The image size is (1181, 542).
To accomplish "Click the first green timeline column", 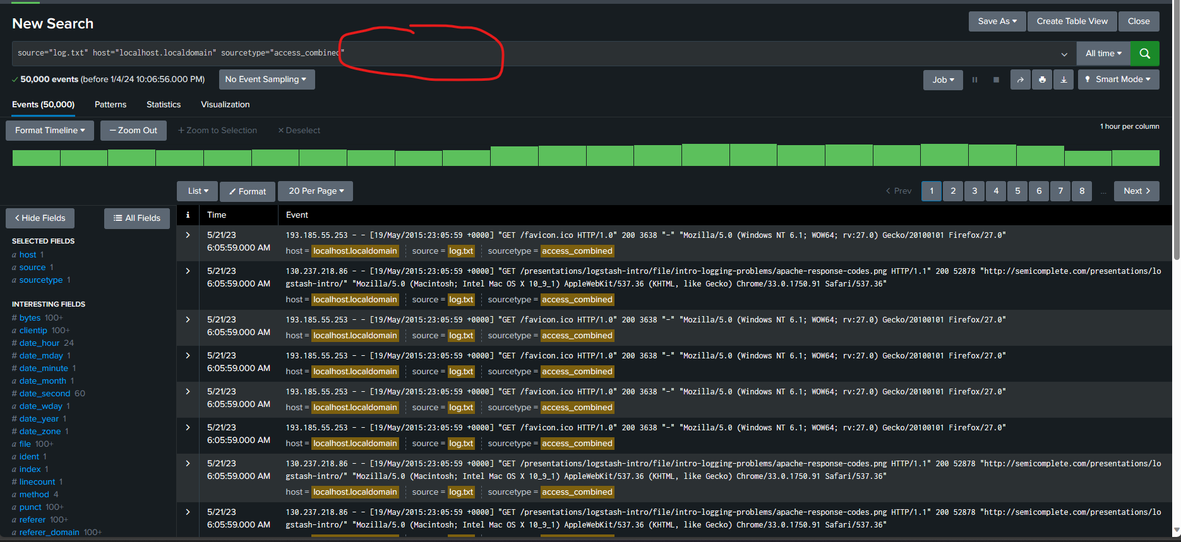I will click(x=36, y=158).
